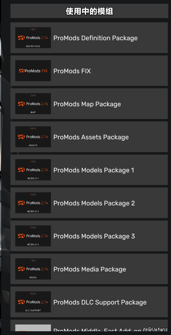This screenshot has width=171, height=335.
Task: Click the ProMods 2.74 Assets thumbnail icon
Action: pyautogui.click(x=33, y=137)
